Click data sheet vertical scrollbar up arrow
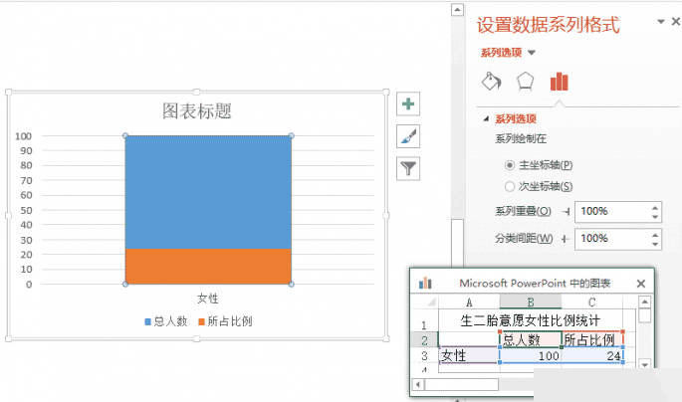Image resolution: width=682 pixels, height=402 pixels. 644,301
